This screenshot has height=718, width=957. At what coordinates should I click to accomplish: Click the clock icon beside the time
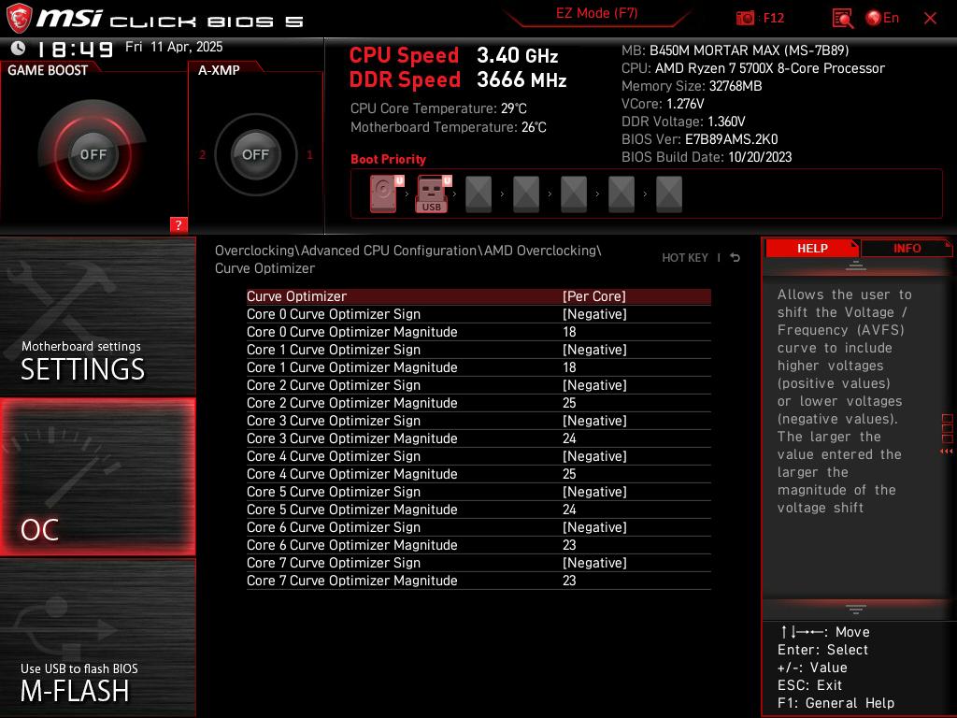(19, 48)
